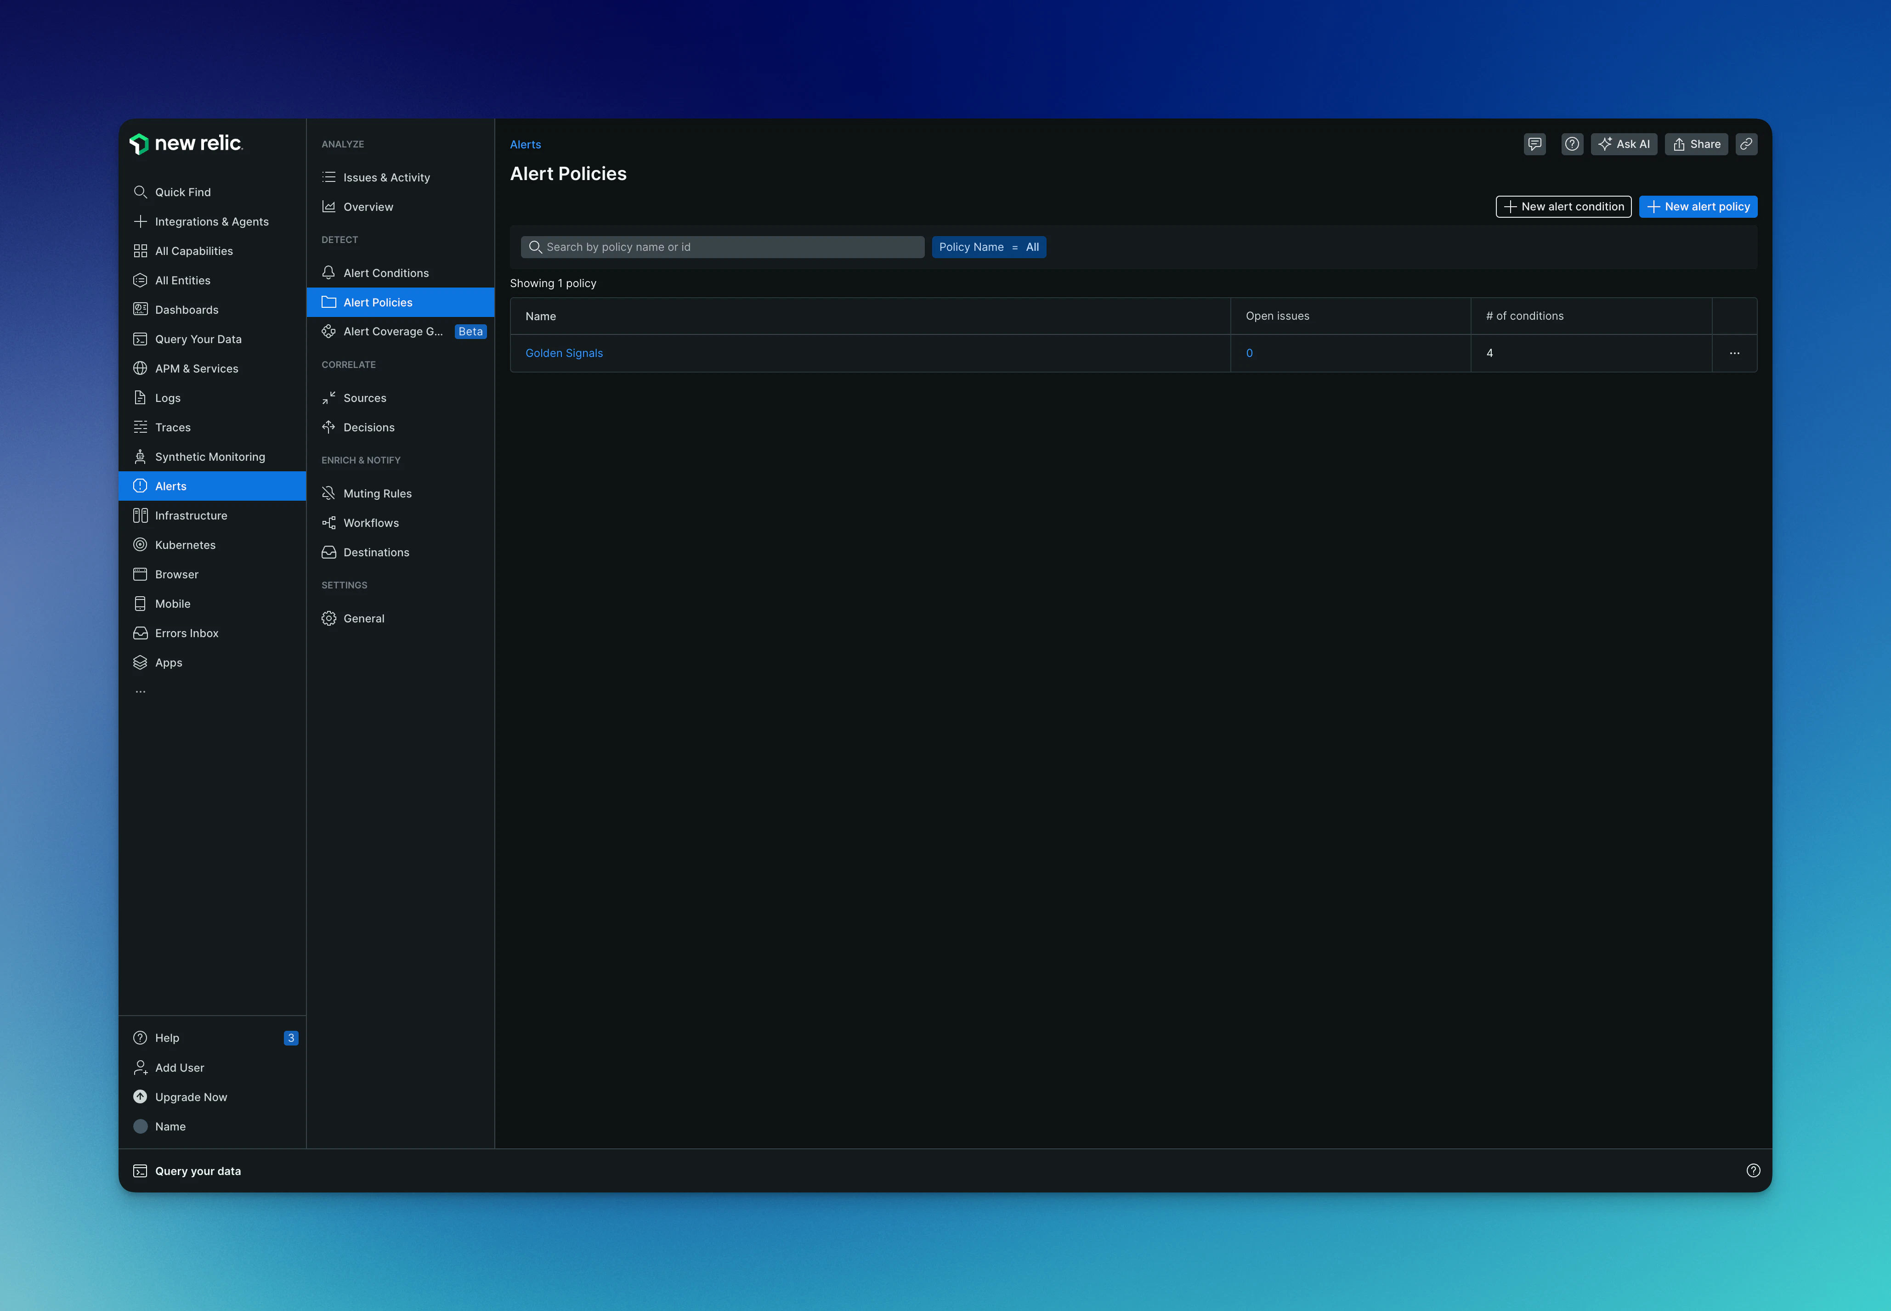
Task: Open Workflows page
Action: (x=400, y=523)
